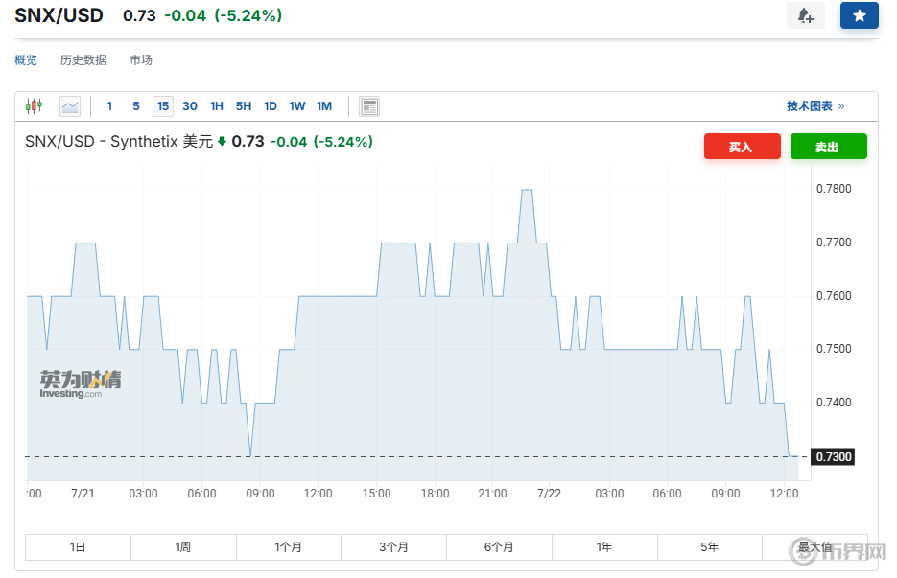Switch to the 市场 tab

coord(141,60)
